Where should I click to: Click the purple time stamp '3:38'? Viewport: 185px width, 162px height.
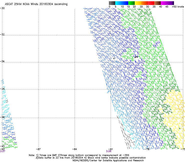coord(108,151)
